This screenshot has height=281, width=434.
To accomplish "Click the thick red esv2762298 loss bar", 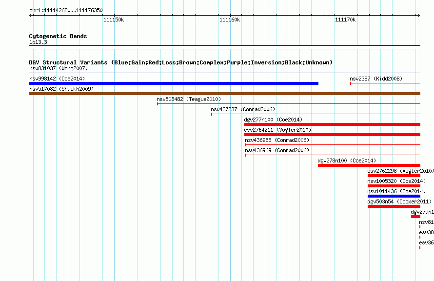I will pyautogui.click(x=394, y=176).
